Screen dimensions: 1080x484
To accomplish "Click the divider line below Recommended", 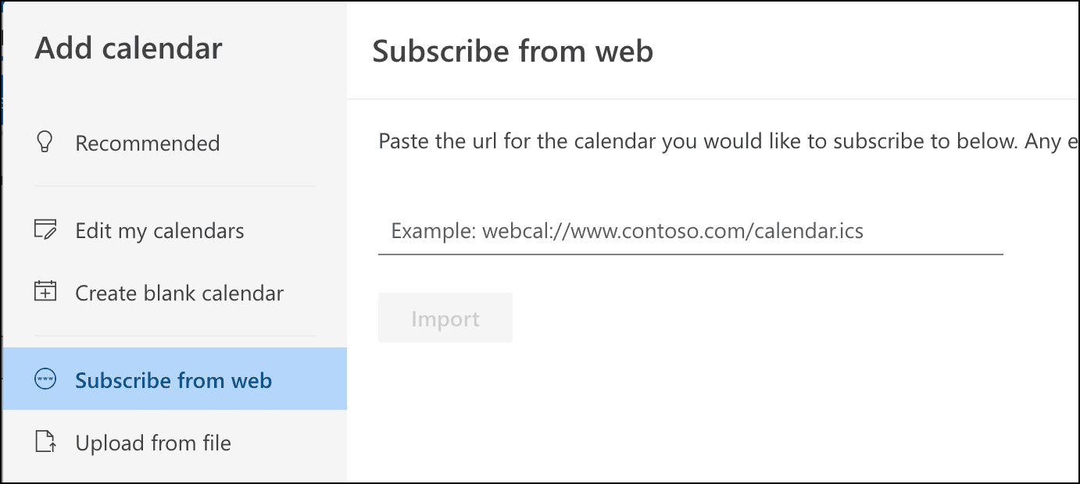I will [x=175, y=186].
